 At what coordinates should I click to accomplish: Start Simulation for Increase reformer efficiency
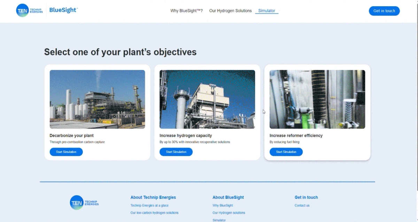[286, 152]
